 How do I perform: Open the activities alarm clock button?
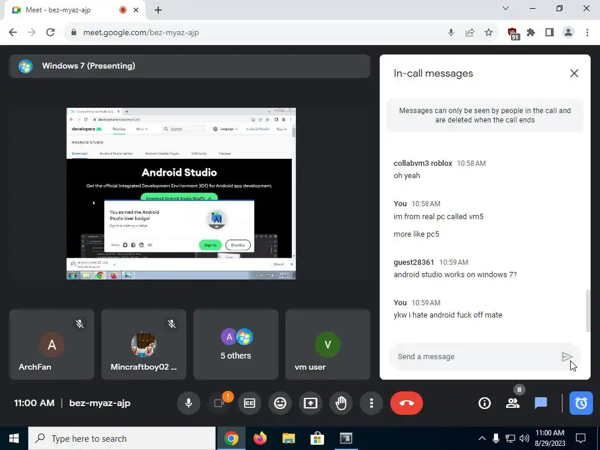581,403
